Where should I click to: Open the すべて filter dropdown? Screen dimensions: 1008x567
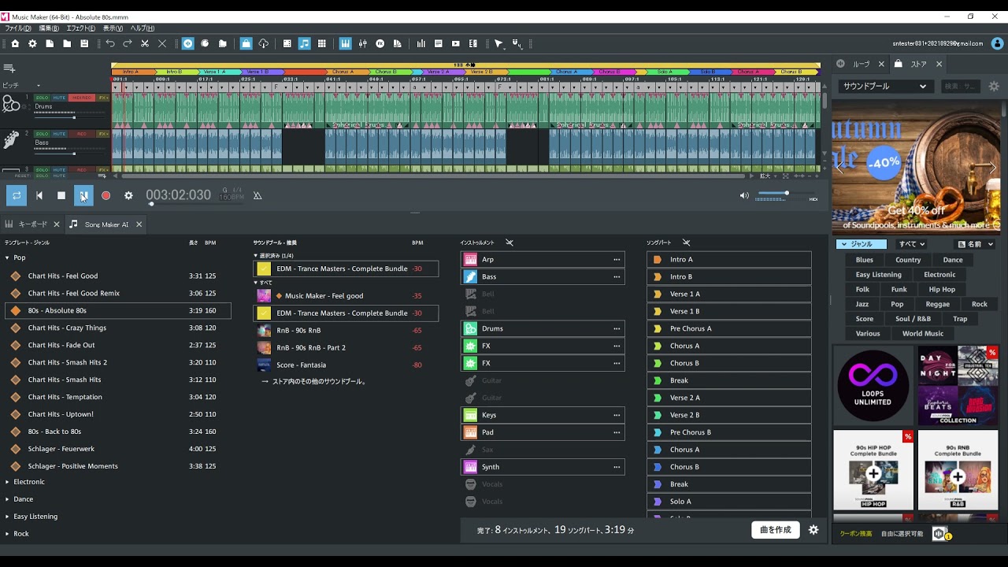911,244
